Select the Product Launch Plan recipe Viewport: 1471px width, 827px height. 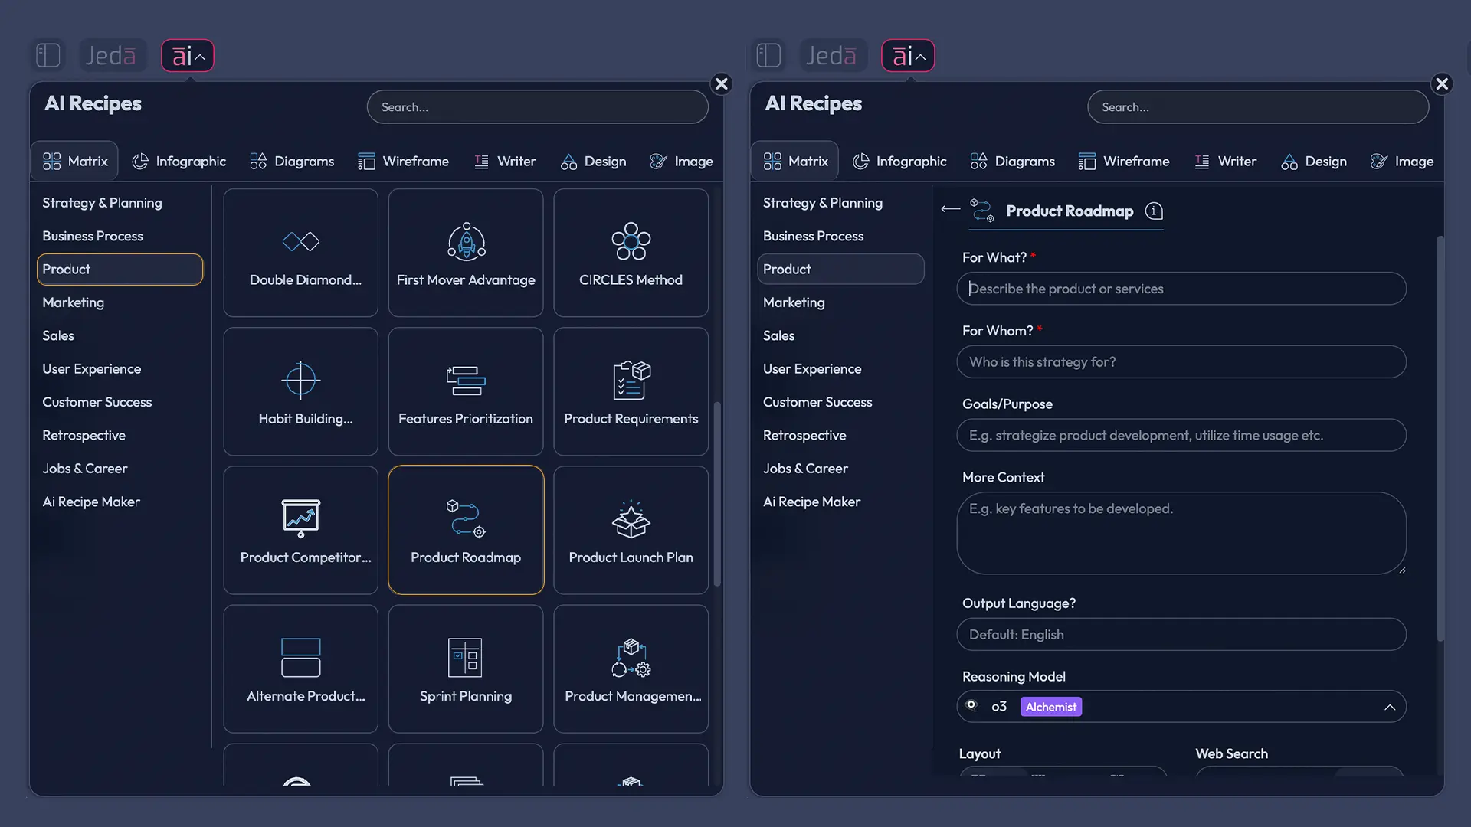tap(630, 528)
